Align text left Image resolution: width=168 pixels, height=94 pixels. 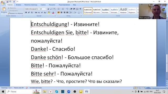(59, 13)
